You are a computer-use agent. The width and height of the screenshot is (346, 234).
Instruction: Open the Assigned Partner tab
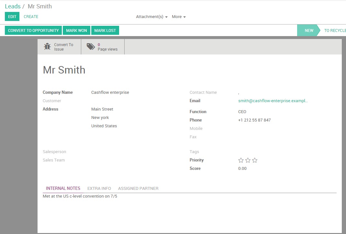tap(138, 189)
